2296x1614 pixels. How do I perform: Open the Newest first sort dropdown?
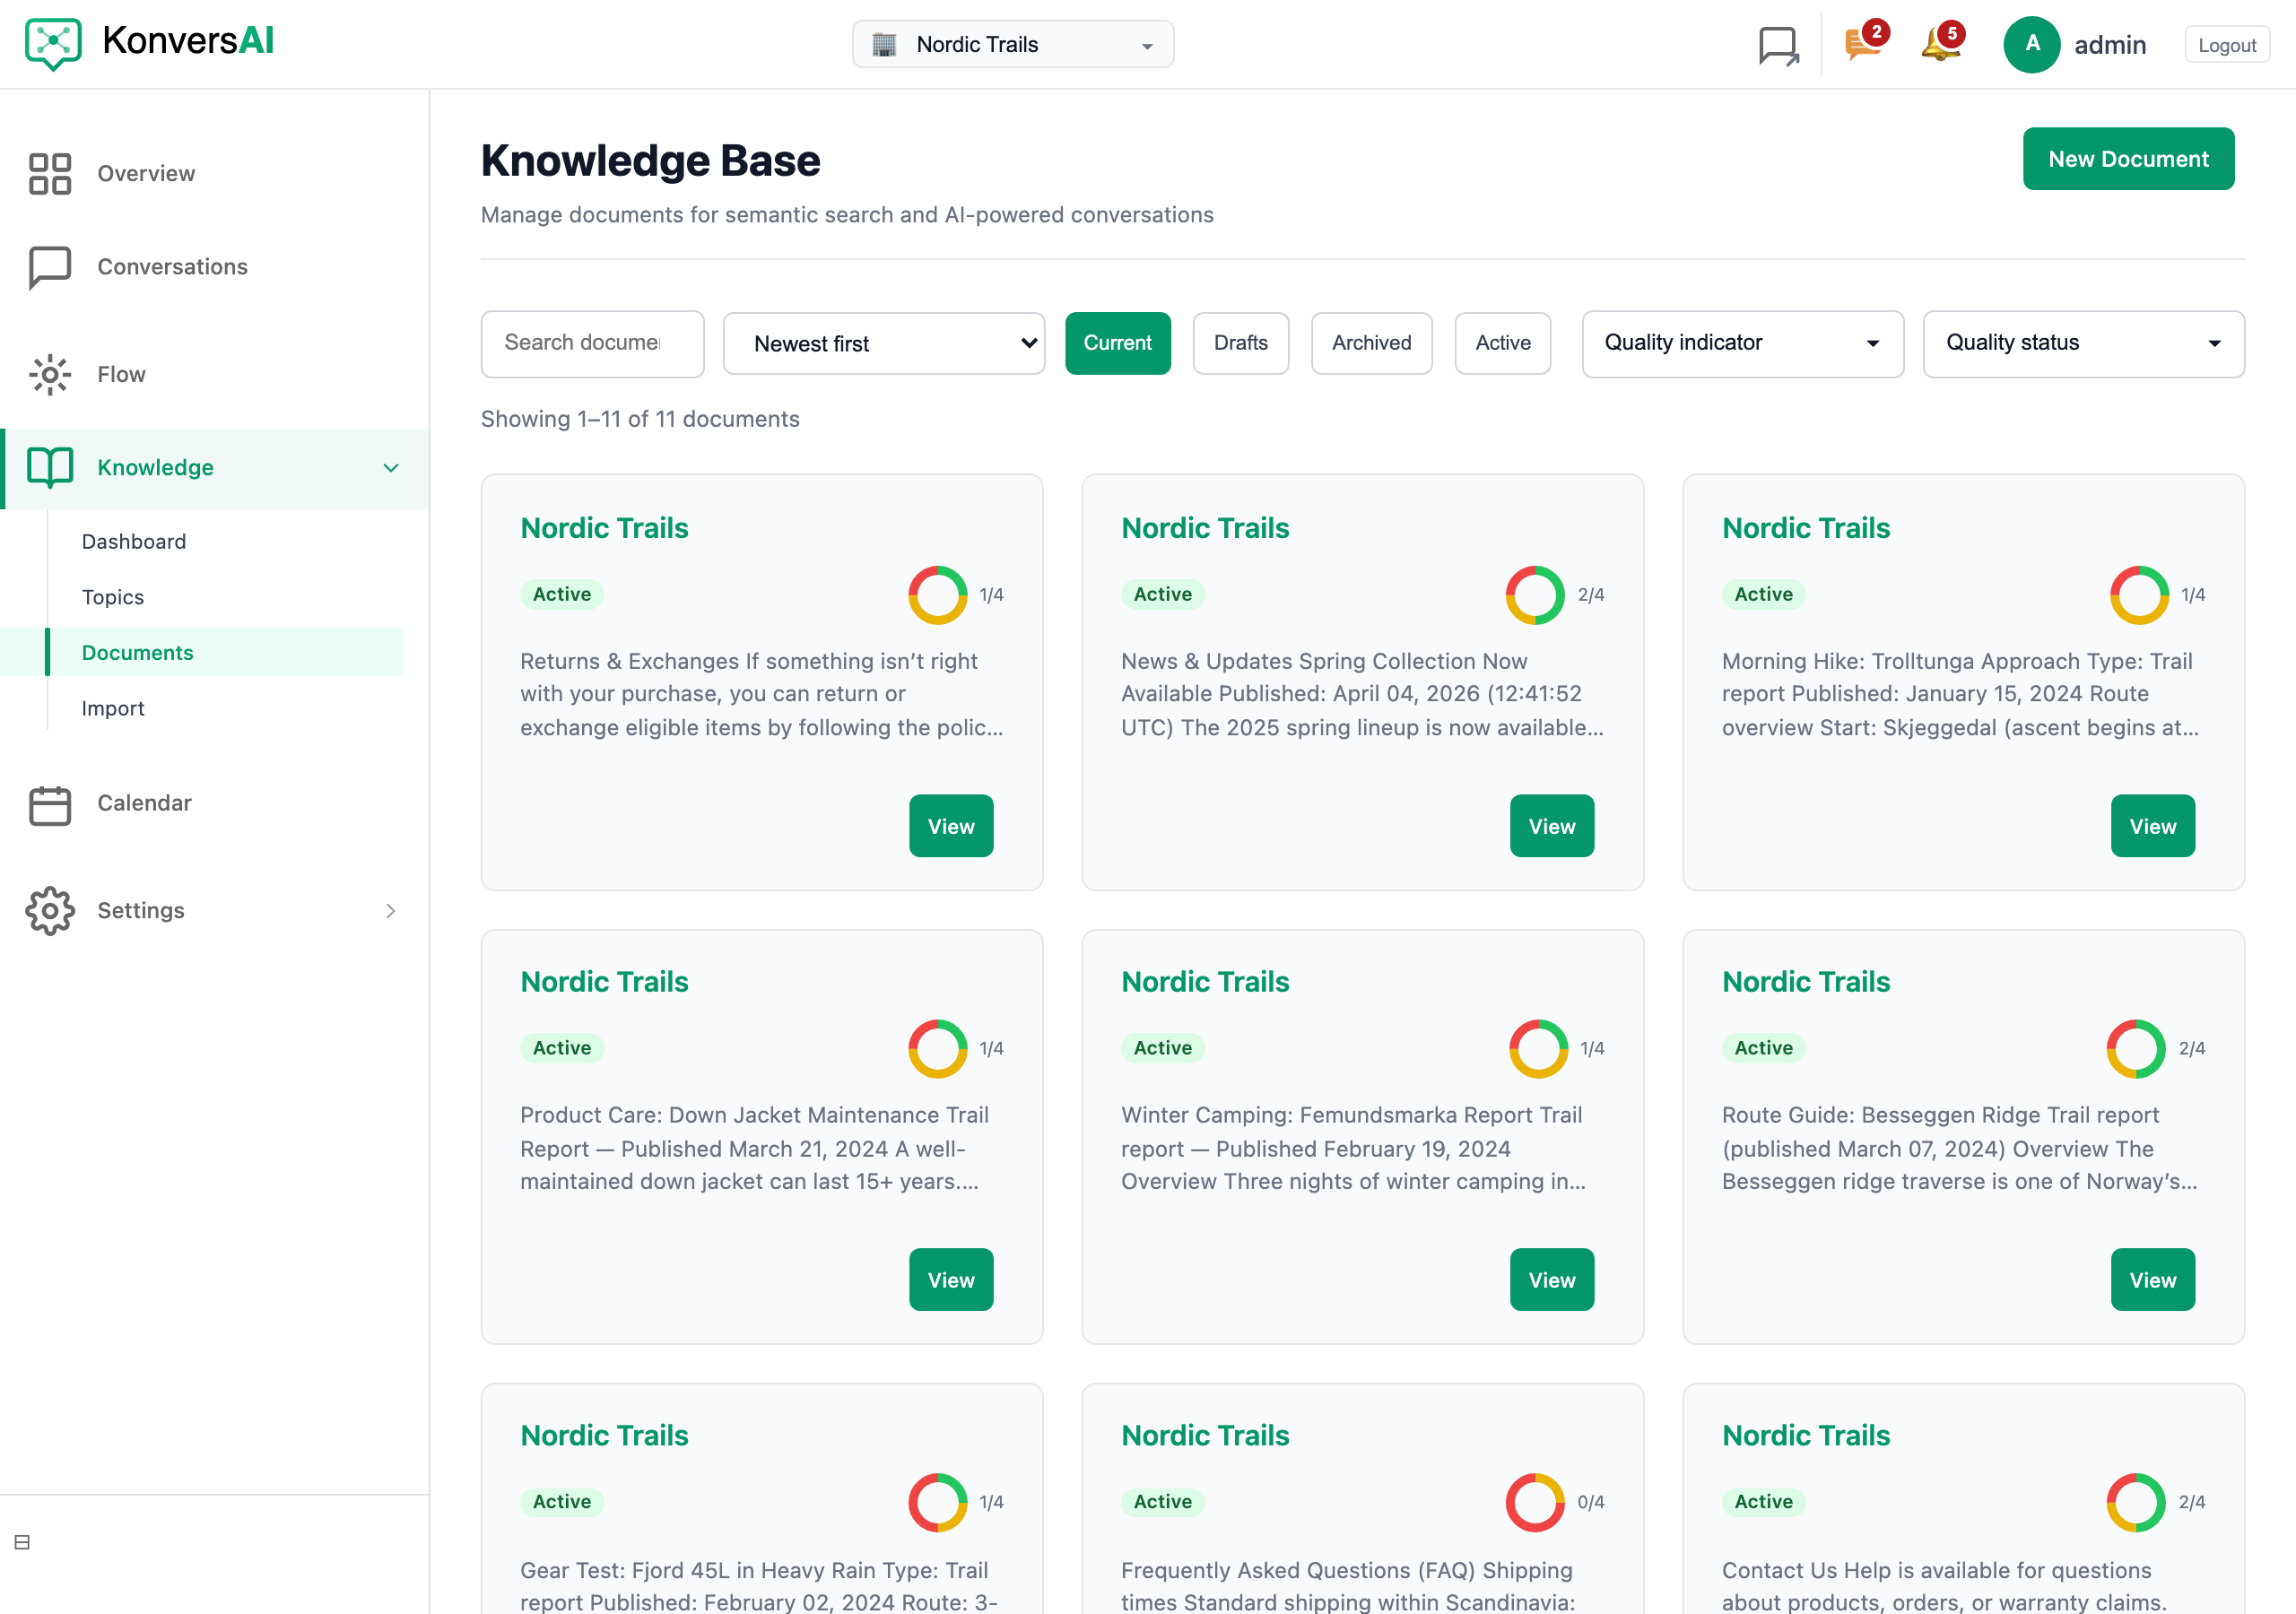click(x=883, y=344)
